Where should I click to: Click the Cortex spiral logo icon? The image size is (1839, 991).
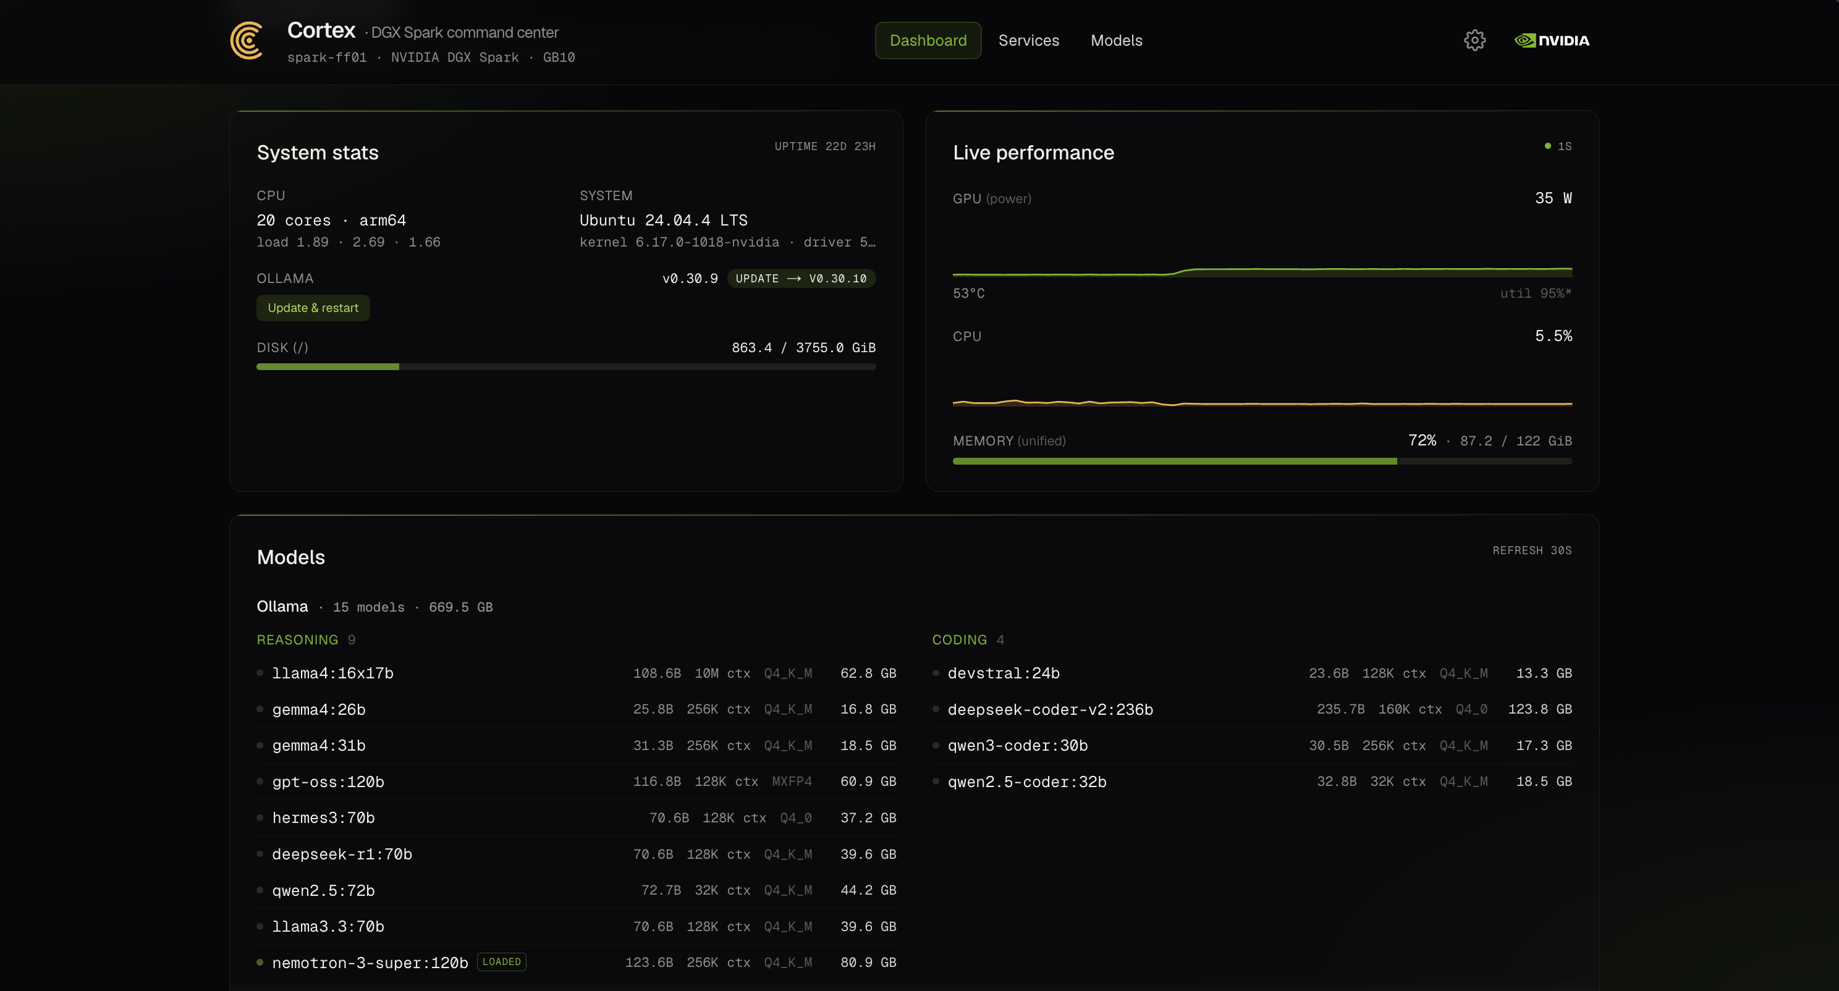click(247, 40)
